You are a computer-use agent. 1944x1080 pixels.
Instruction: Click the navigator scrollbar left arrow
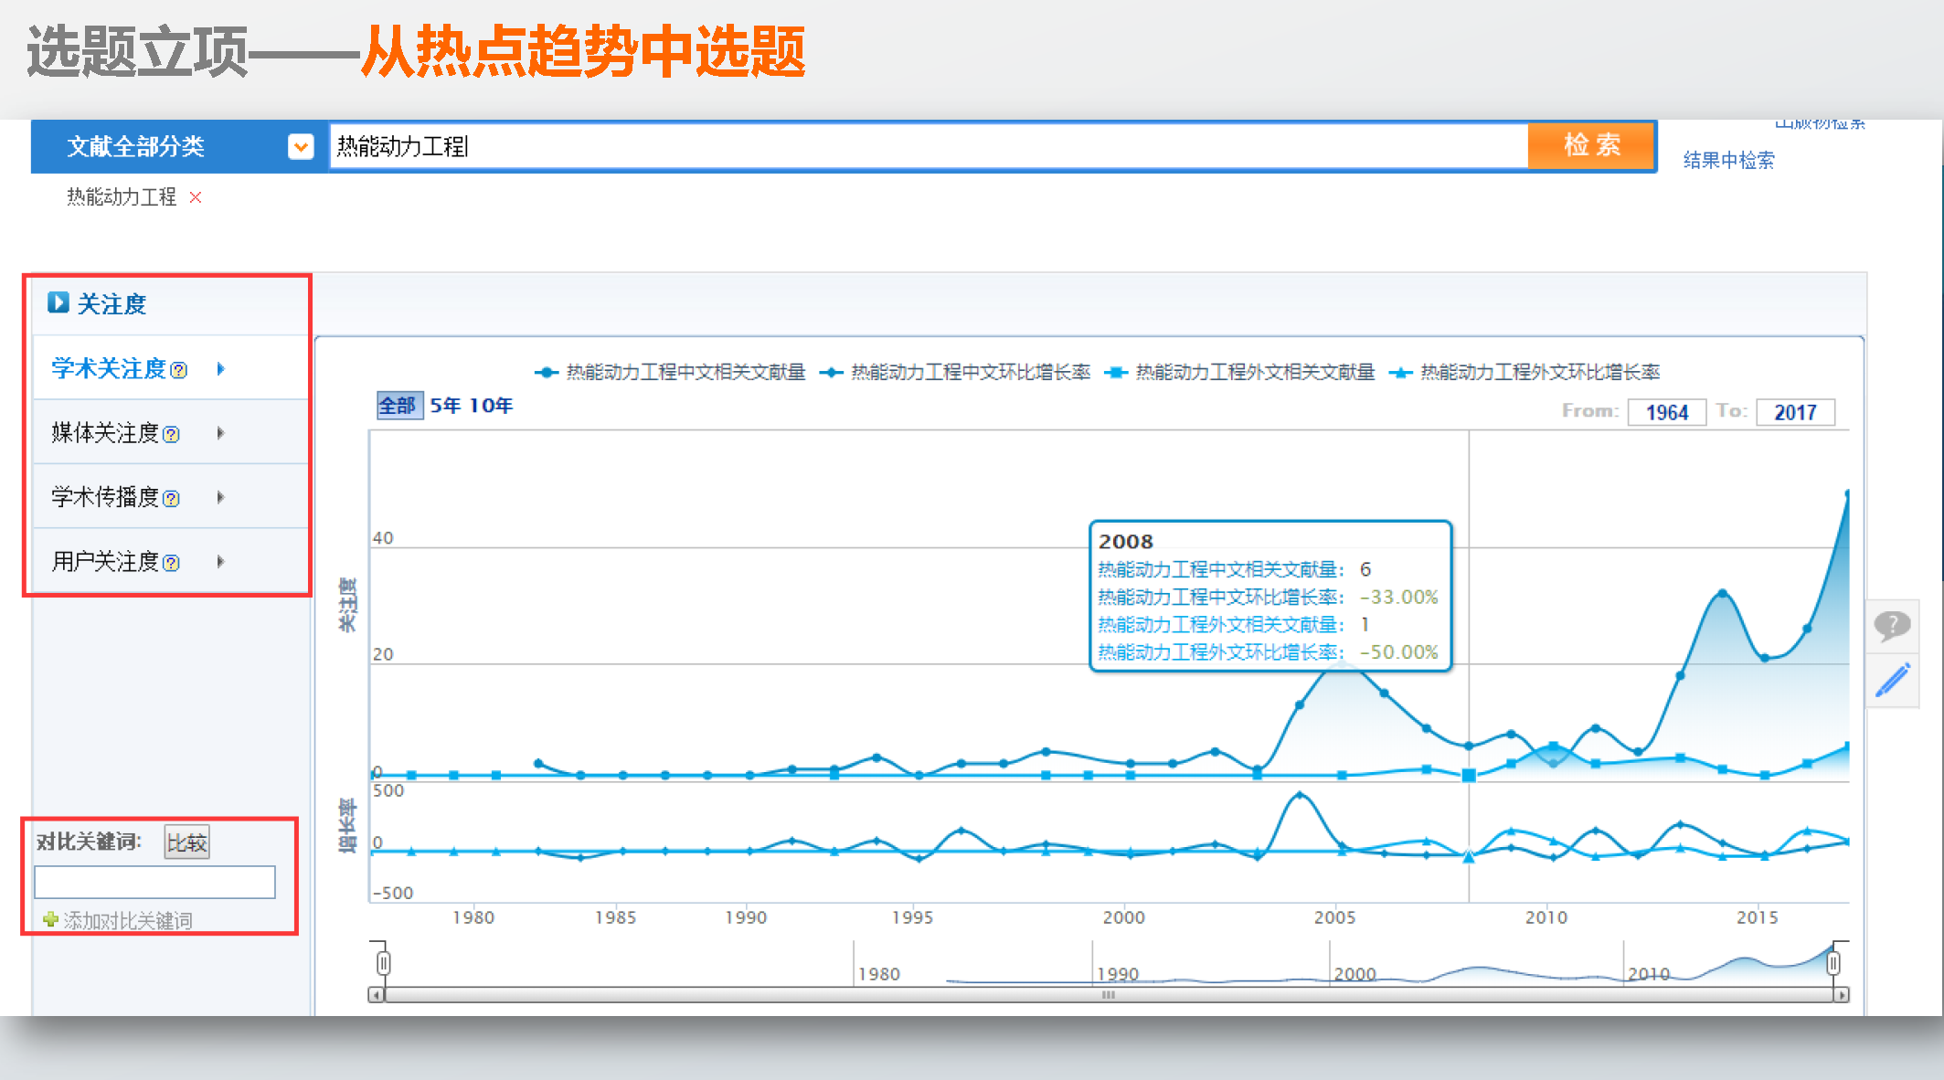coord(376,994)
